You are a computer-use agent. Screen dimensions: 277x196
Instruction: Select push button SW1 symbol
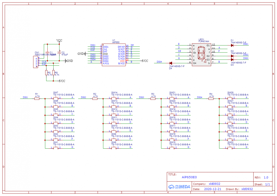click(x=56, y=148)
